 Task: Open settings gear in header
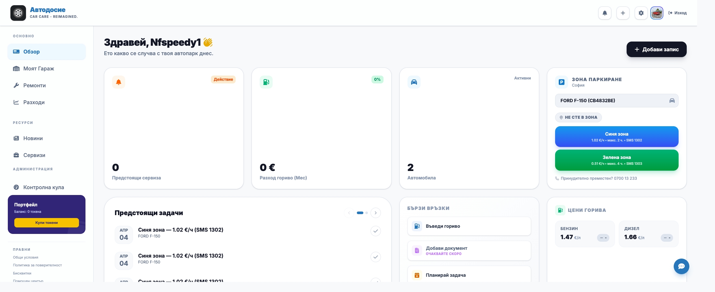point(641,13)
